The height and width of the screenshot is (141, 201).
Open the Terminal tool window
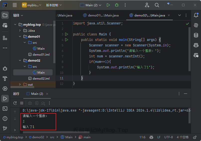(5, 109)
